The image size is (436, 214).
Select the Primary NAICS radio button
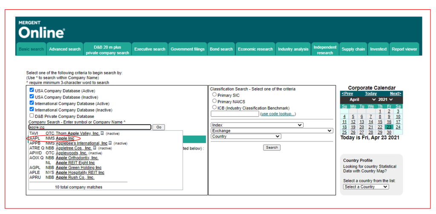pyautogui.click(x=215, y=101)
